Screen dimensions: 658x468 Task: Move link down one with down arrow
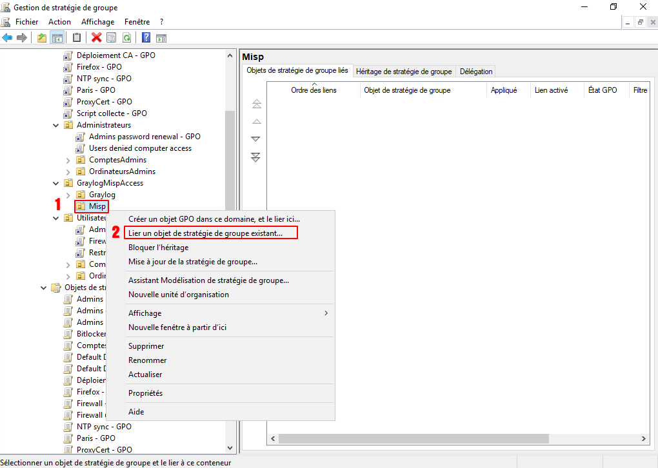click(256, 139)
